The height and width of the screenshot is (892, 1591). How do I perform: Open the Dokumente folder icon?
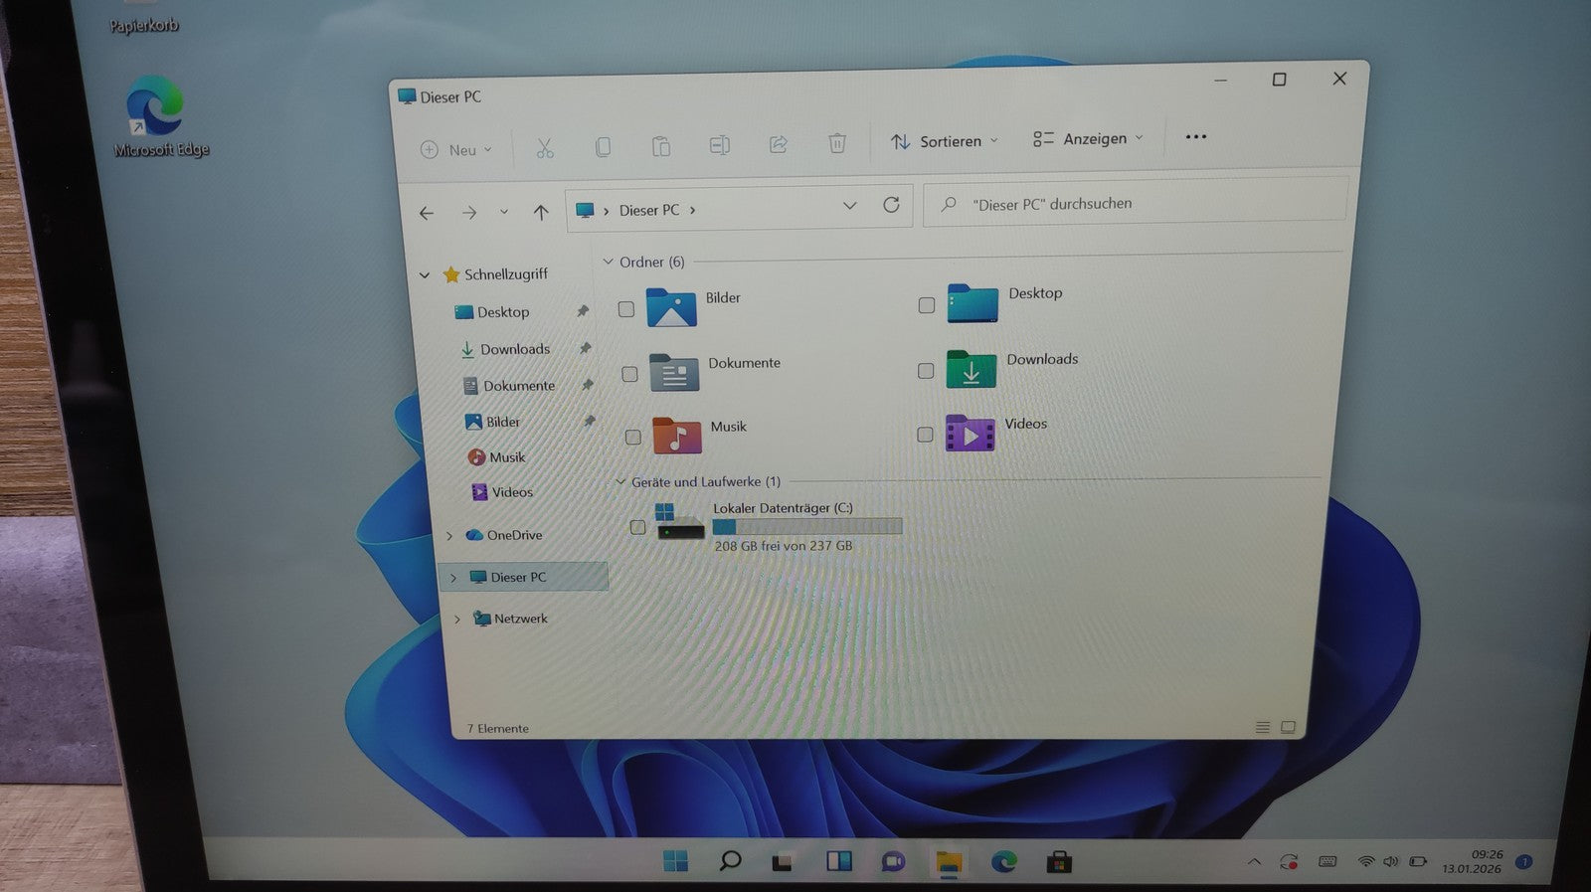[674, 373]
